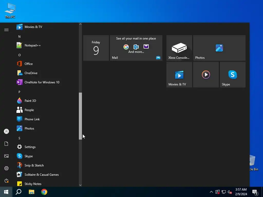Open taskbar Search

click(x=18, y=192)
